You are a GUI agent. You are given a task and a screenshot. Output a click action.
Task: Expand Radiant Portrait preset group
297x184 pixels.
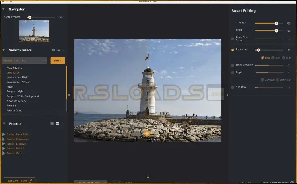click(x=4, y=149)
